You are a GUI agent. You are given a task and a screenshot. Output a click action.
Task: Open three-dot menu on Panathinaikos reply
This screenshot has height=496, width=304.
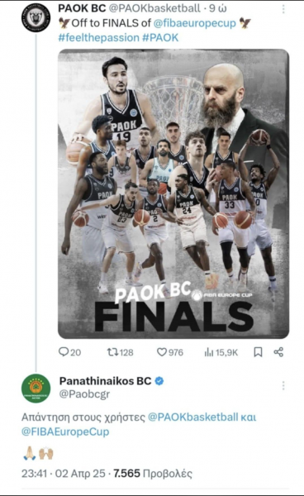(283, 385)
